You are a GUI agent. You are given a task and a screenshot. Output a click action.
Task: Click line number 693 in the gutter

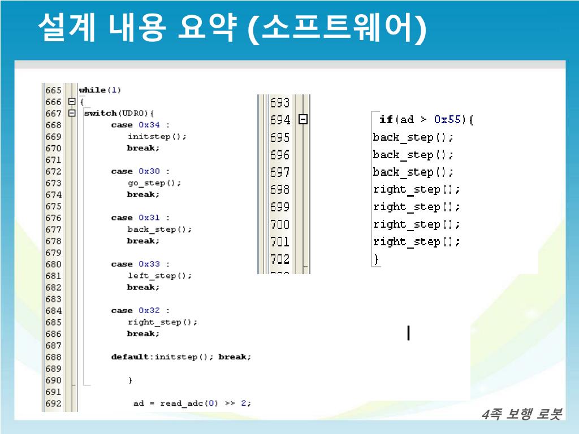pos(280,103)
